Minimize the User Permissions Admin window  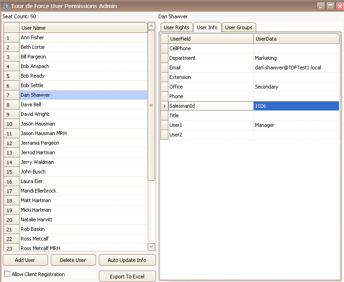point(321,6)
